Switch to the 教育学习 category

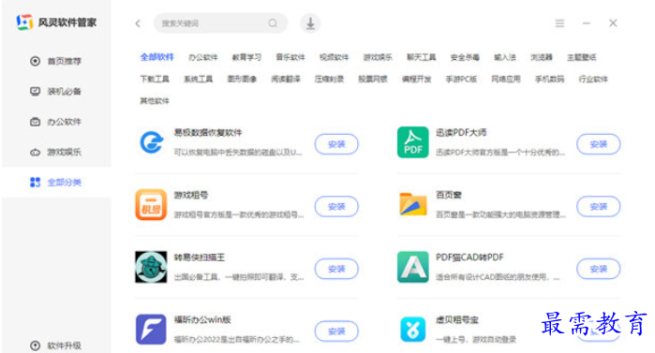246,57
